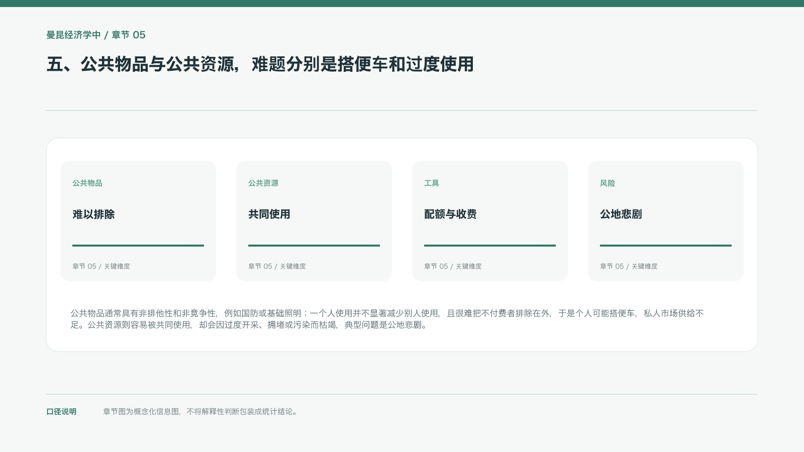Image resolution: width=804 pixels, height=452 pixels.
Task: Click "章节 05 / 关键维度" in the "风险" card
Action: pyautogui.click(x=629, y=266)
